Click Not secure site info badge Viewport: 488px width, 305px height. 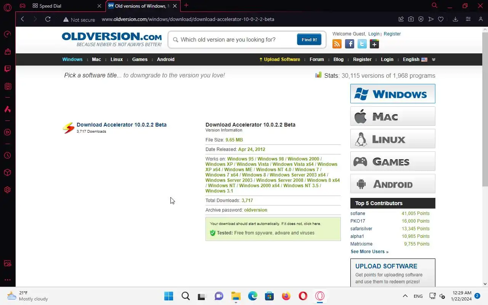(x=79, y=19)
